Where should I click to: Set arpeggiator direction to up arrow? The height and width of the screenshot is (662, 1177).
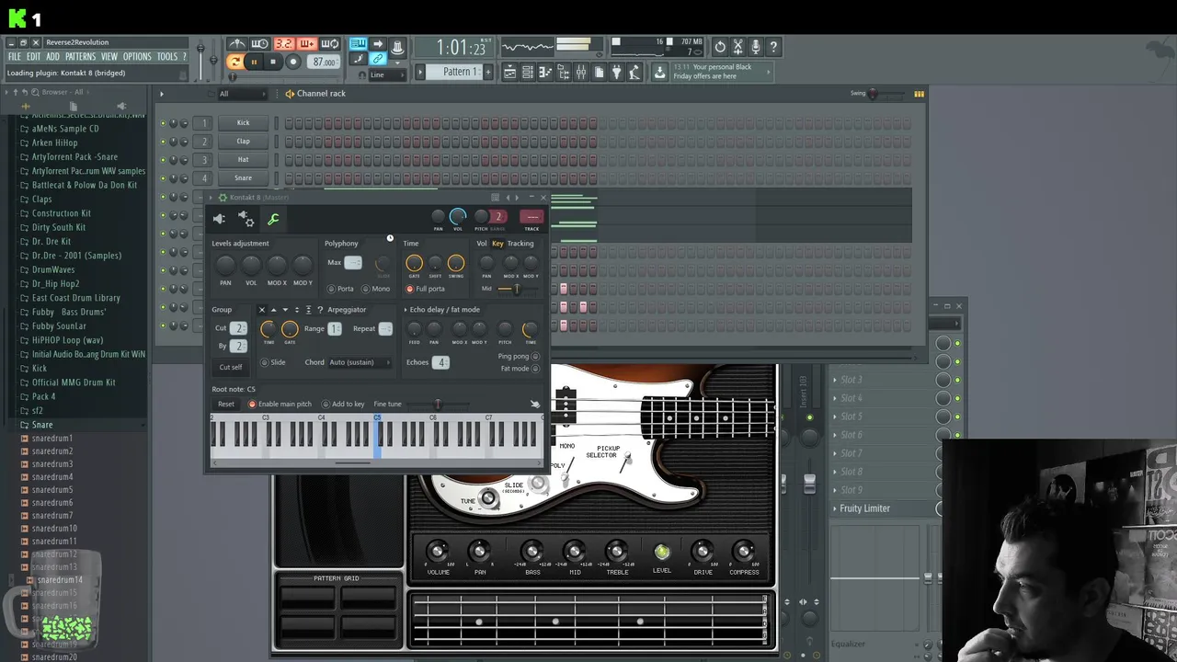273,310
